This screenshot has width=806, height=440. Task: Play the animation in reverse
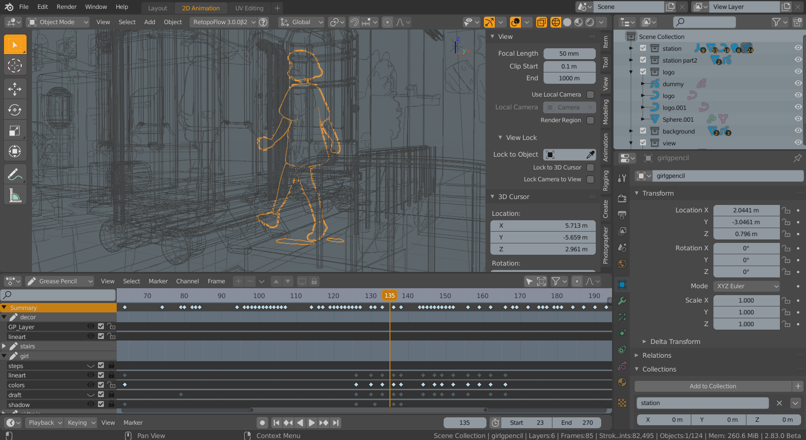click(300, 423)
